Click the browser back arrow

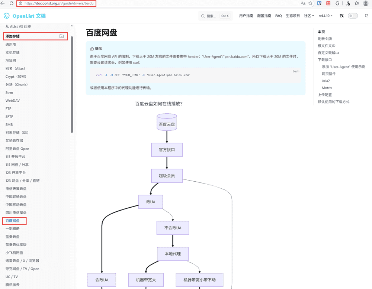3,3
